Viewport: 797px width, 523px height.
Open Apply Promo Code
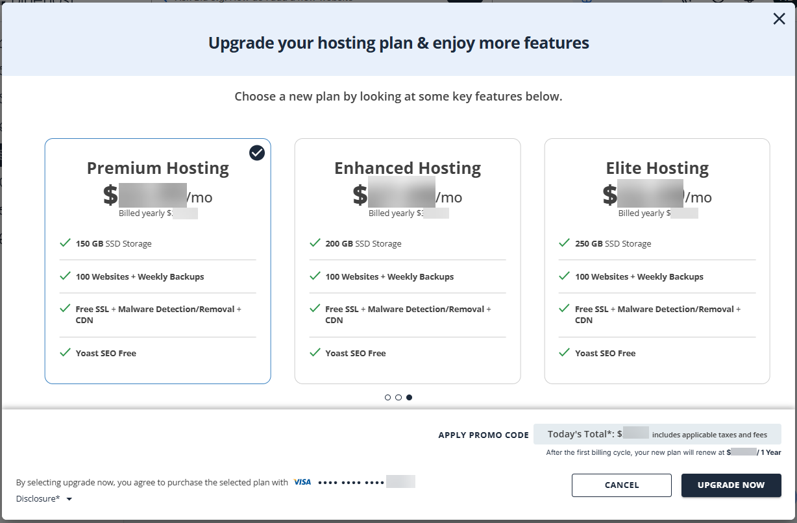click(483, 435)
